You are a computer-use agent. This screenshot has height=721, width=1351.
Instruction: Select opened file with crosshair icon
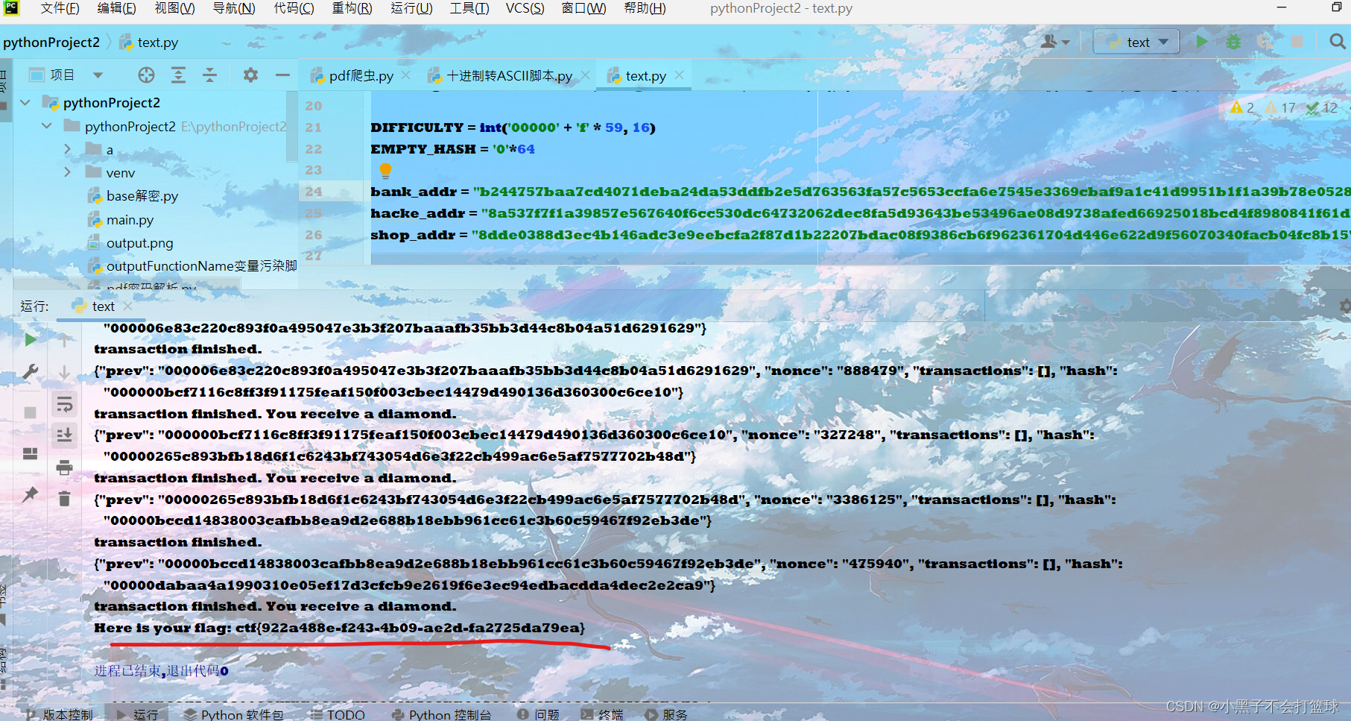[146, 75]
